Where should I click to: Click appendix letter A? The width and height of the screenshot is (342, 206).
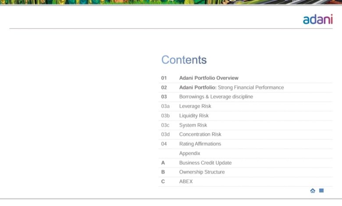(163, 163)
